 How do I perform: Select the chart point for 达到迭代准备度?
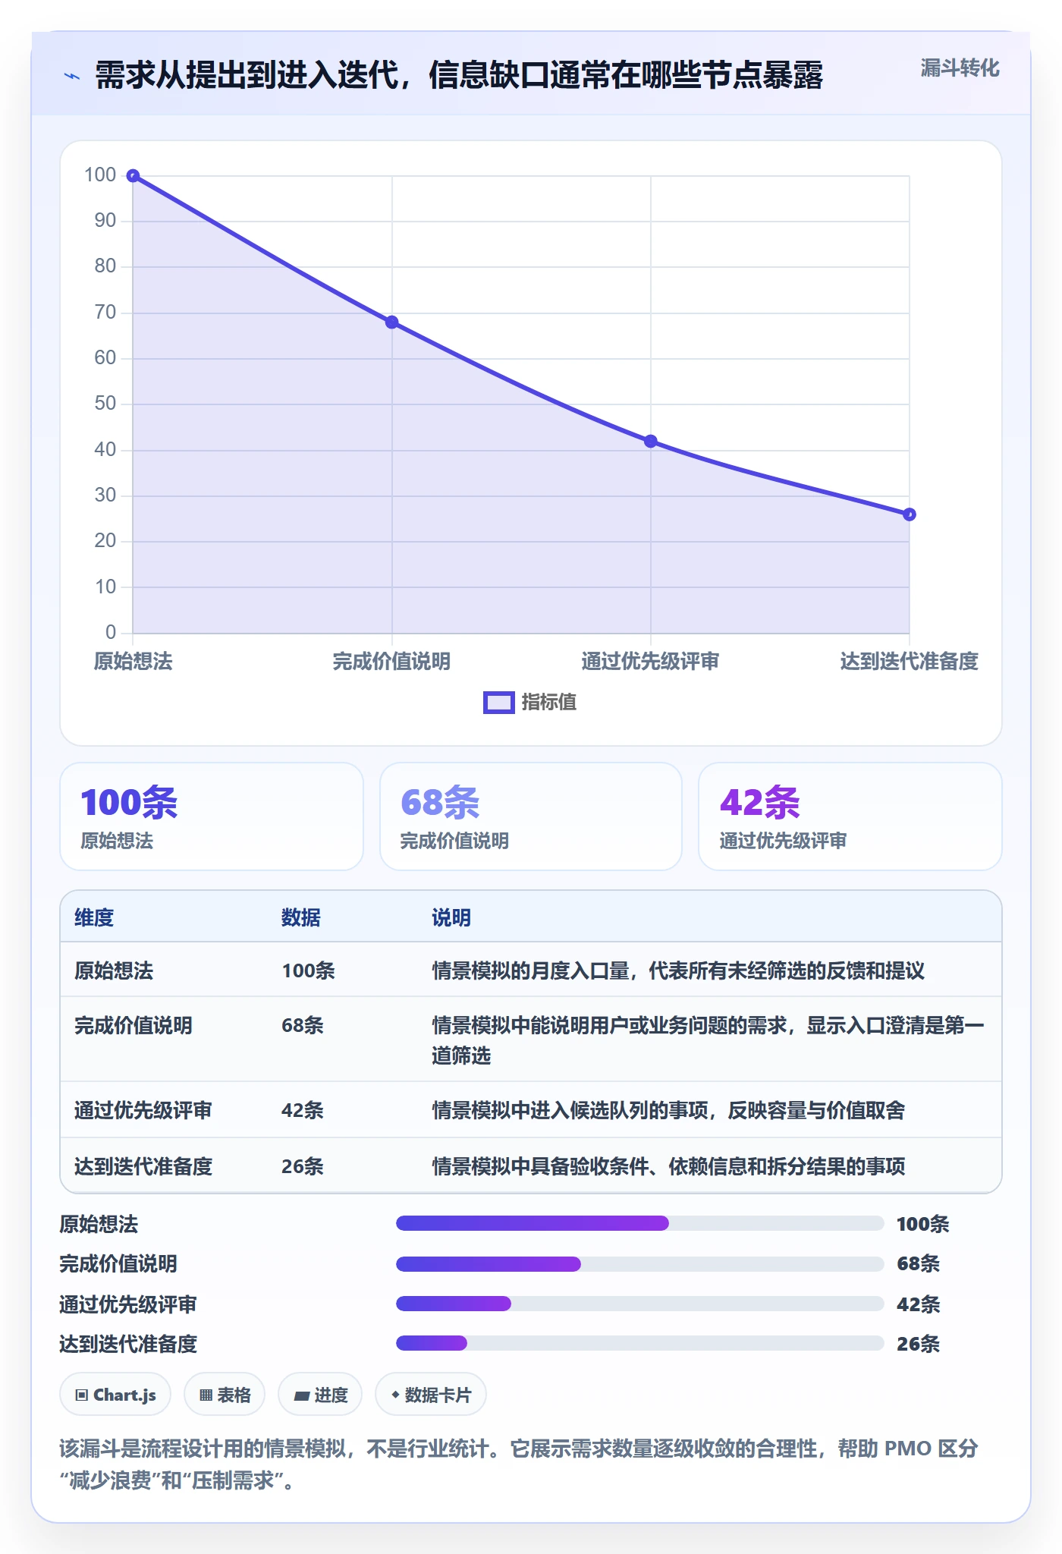pyautogui.click(x=909, y=514)
